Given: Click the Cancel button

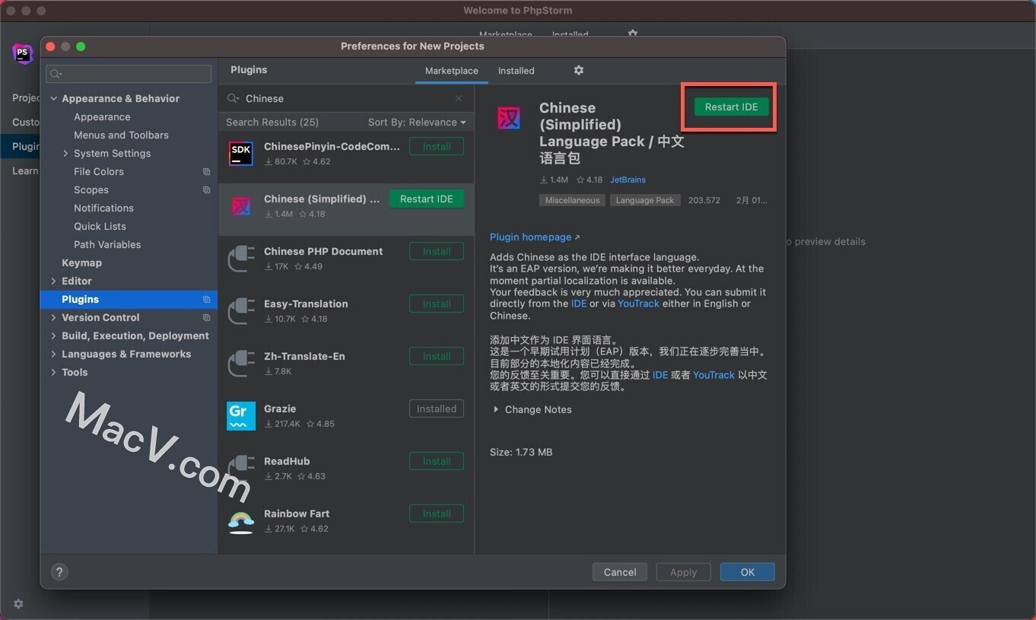Looking at the screenshot, I should click(620, 572).
